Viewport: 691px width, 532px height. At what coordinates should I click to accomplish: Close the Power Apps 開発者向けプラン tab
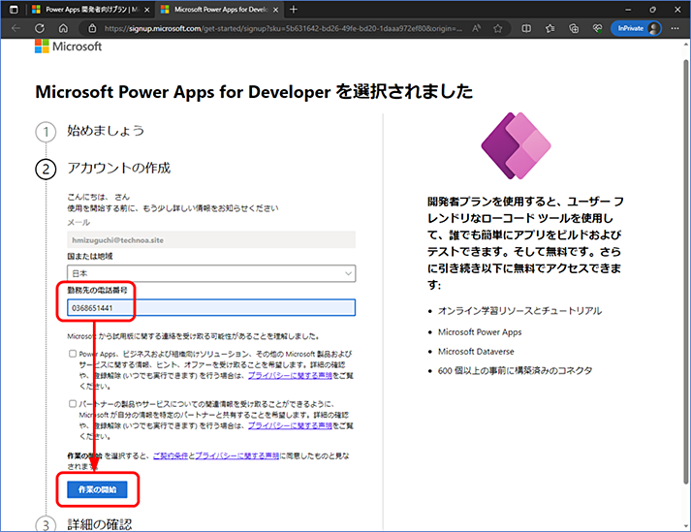146,10
